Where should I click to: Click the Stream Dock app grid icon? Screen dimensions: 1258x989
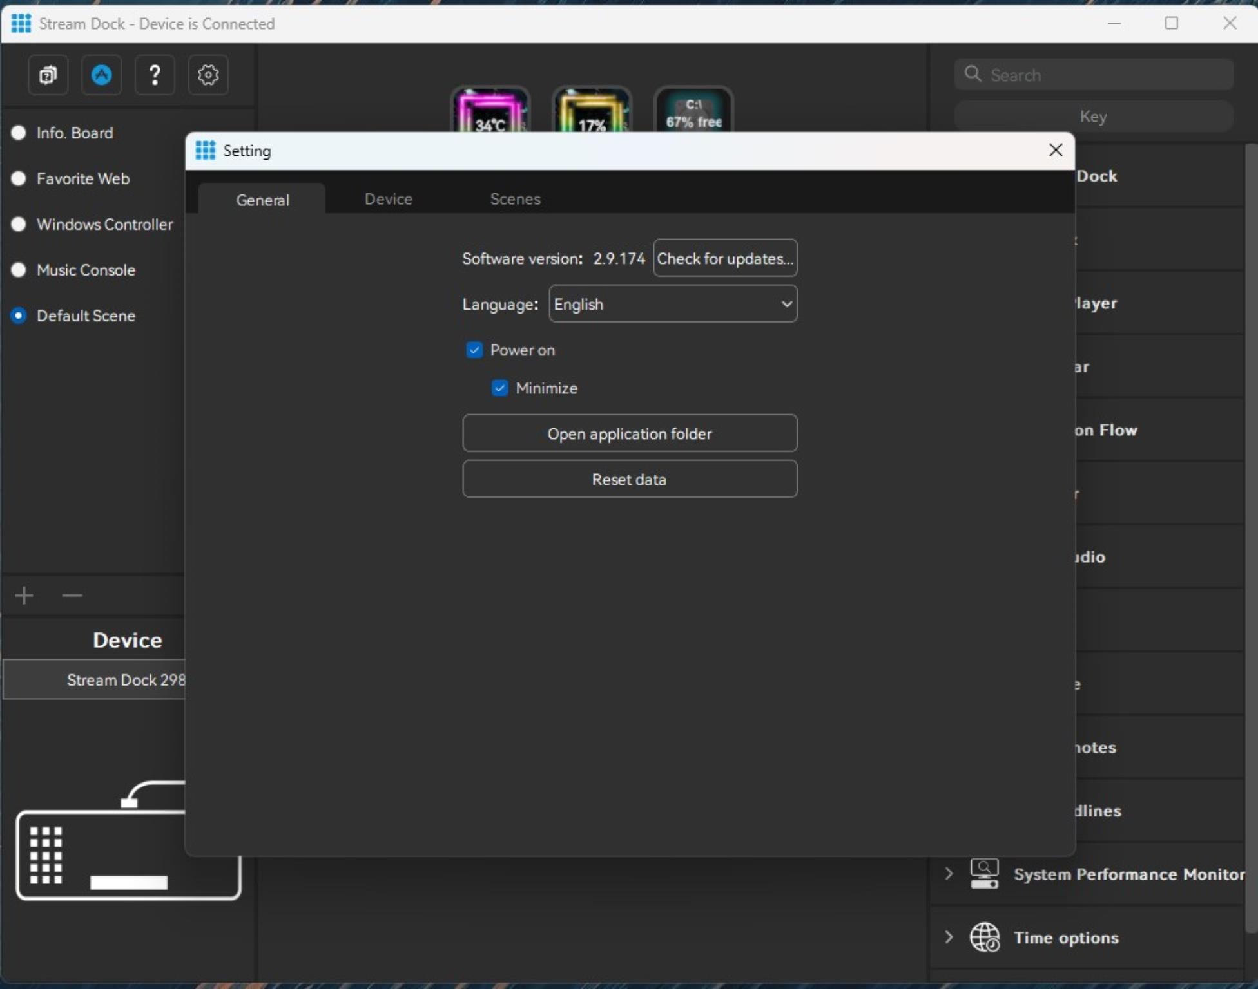[21, 23]
